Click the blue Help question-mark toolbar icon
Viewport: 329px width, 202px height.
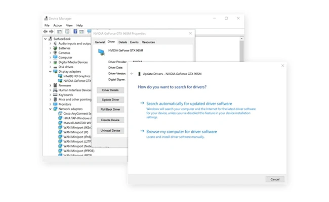click(x=75, y=31)
